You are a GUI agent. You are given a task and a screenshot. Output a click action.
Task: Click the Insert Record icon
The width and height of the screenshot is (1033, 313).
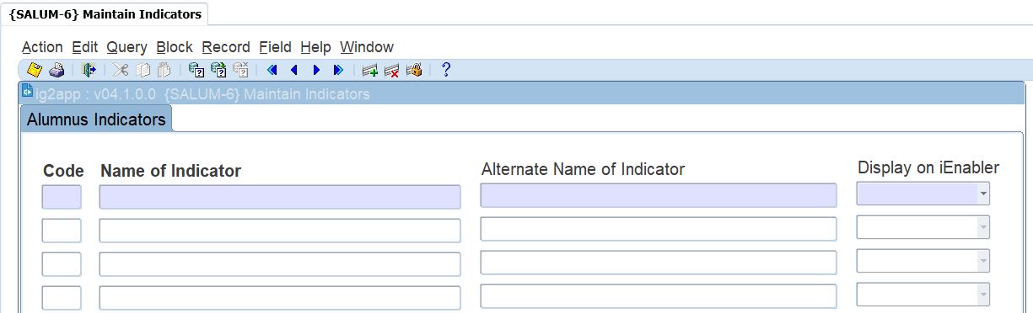pyautogui.click(x=369, y=70)
